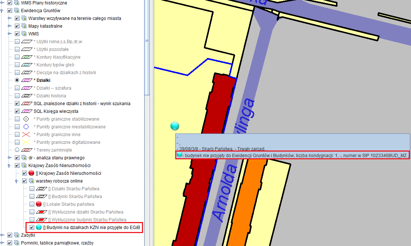Click the red ball icon of Lokale Skarbu państwa
The image size is (411, 246).
(x=39, y=204)
